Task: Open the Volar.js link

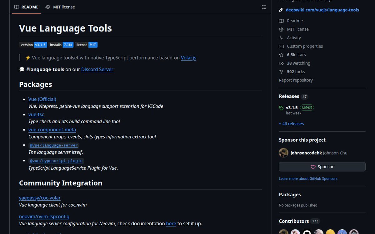Action: click(x=188, y=58)
